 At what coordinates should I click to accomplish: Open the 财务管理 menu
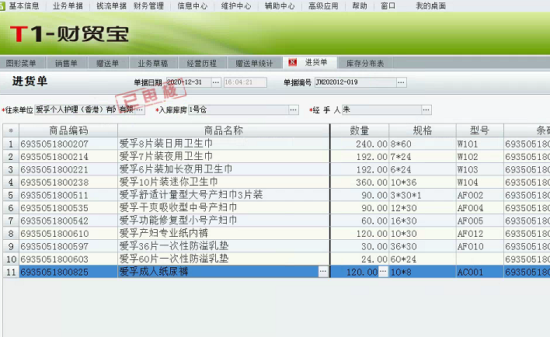[x=148, y=6]
